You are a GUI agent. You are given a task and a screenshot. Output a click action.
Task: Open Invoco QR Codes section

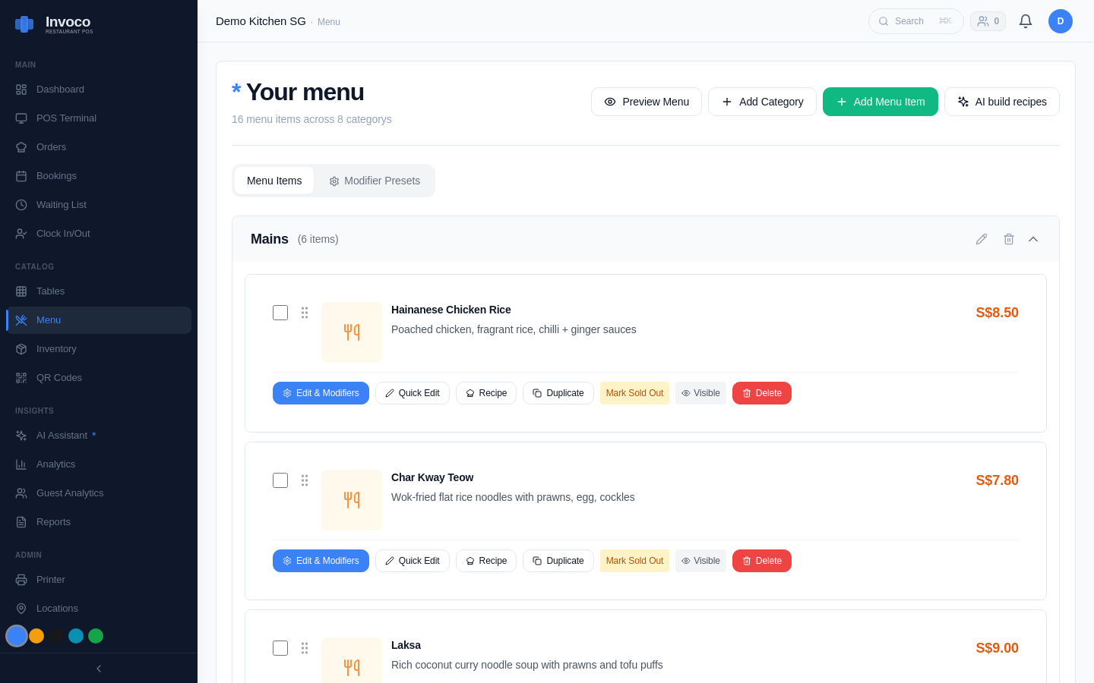click(58, 377)
